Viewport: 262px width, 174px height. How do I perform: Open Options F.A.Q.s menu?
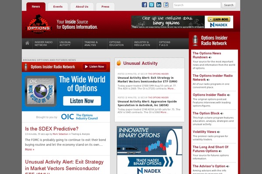click(169, 43)
